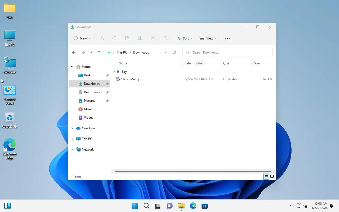This screenshot has width=339, height=212.
Task: Sort by Size column header
Action: click(x=257, y=63)
